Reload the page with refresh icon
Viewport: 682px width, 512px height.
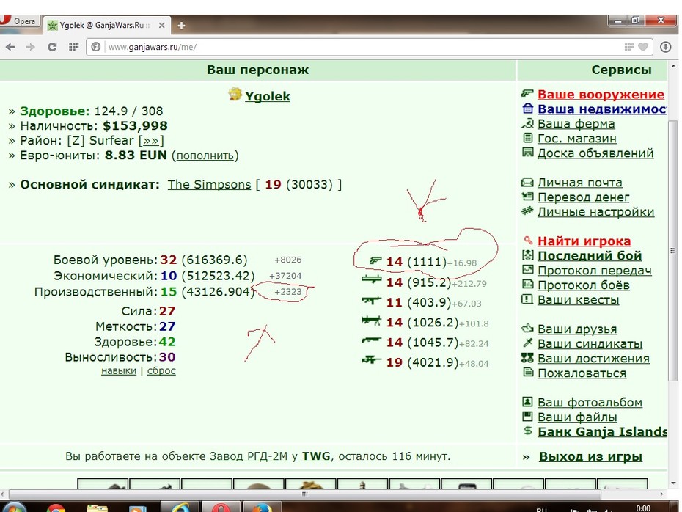coord(52,47)
